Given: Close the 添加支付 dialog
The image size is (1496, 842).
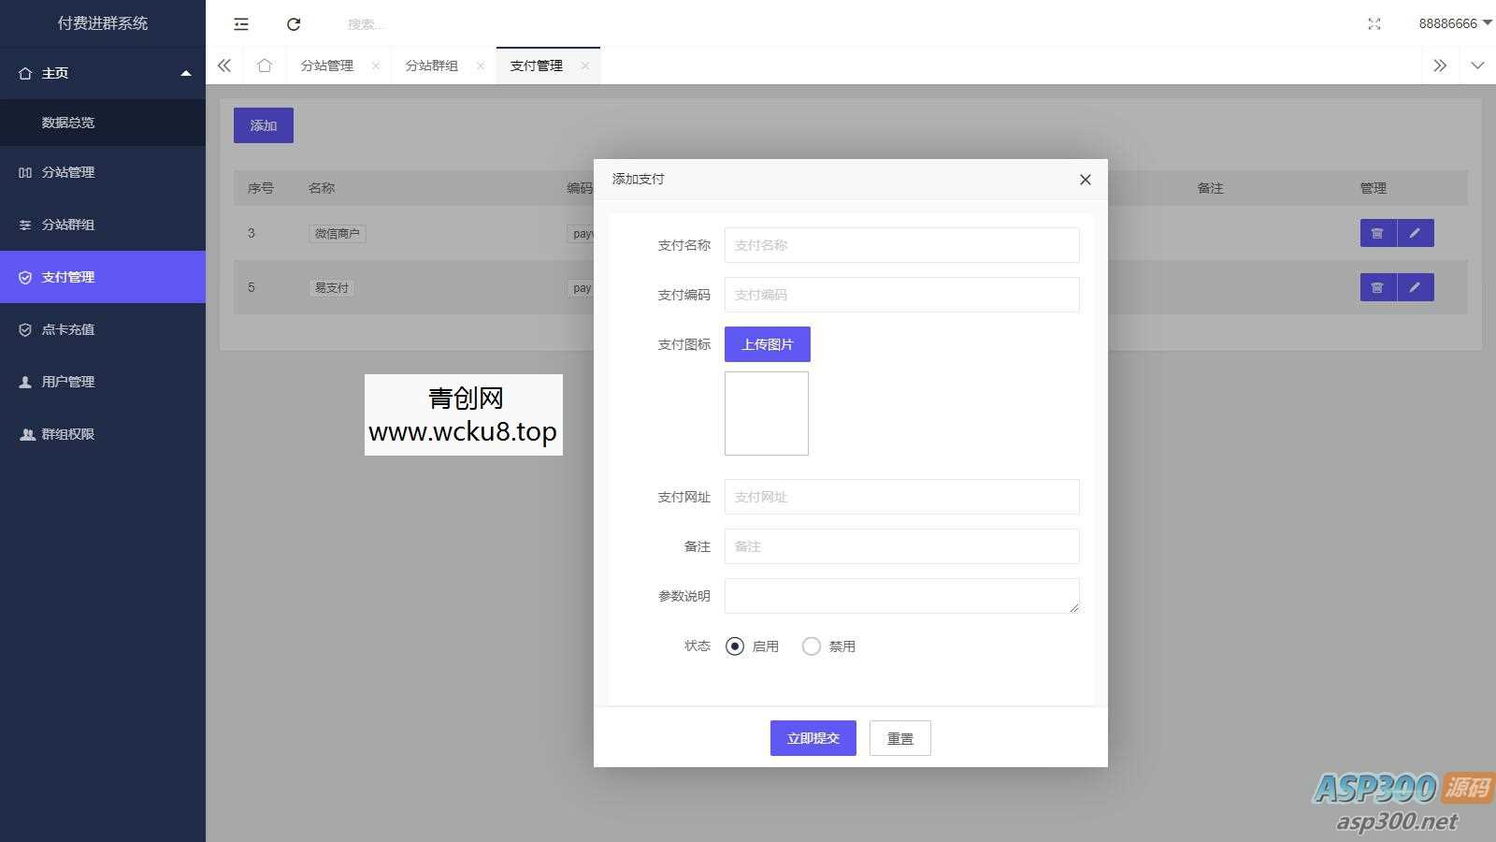Looking at the screenshot, I should 1085,180.
